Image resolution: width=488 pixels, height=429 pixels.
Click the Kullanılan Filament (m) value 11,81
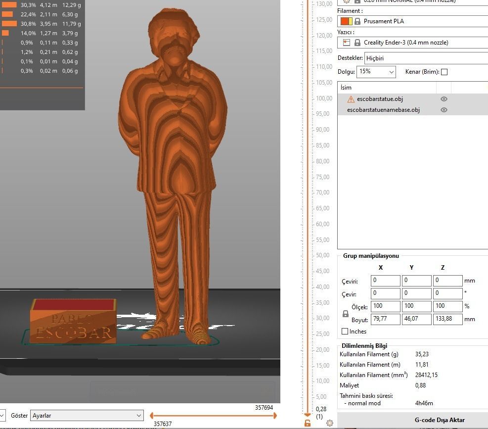coord(422,365)
